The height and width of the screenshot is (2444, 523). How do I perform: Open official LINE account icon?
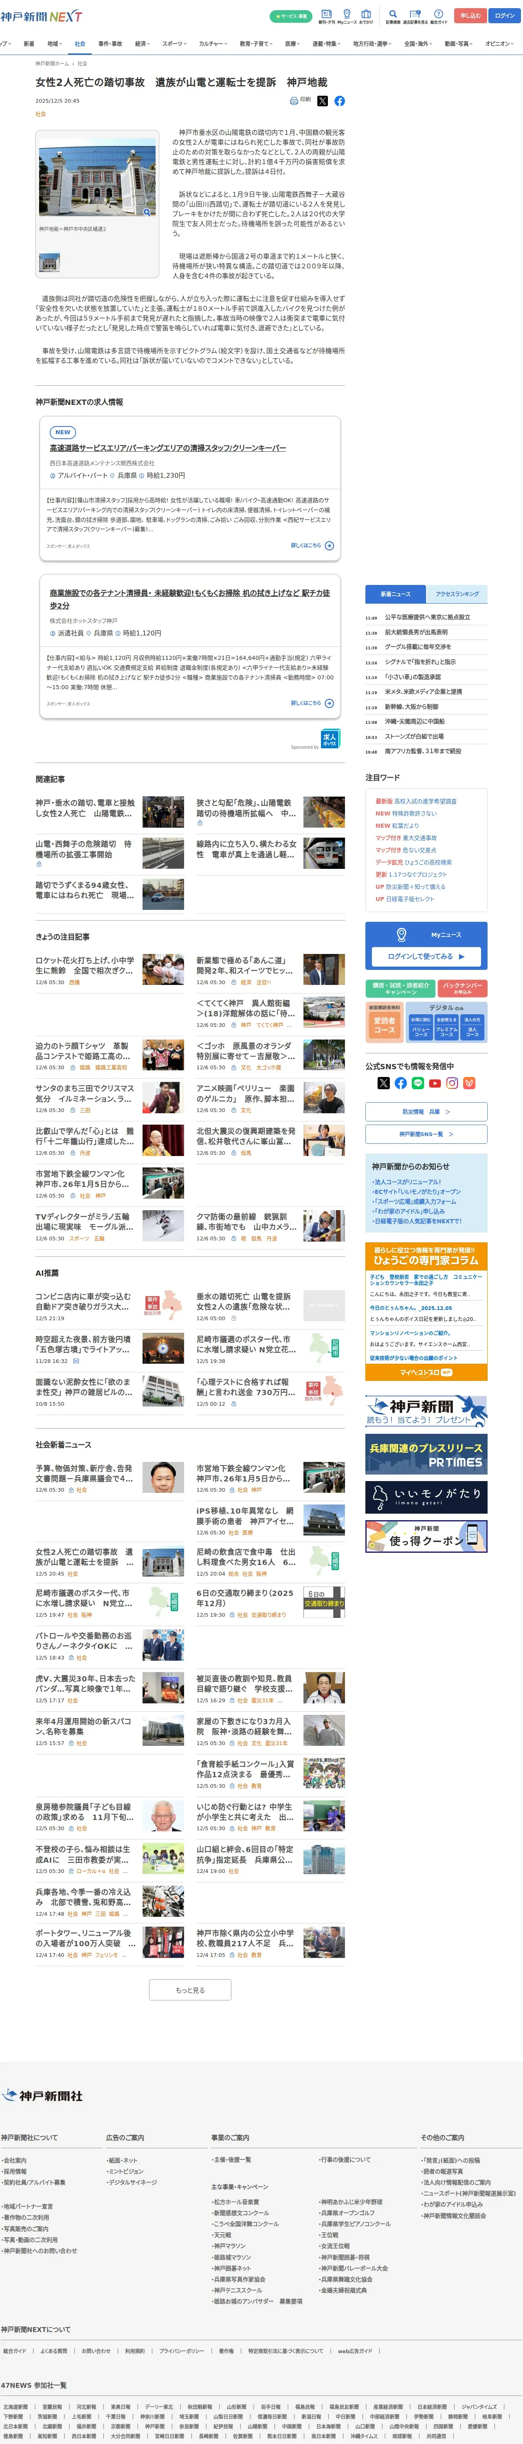coord(418,1083)
